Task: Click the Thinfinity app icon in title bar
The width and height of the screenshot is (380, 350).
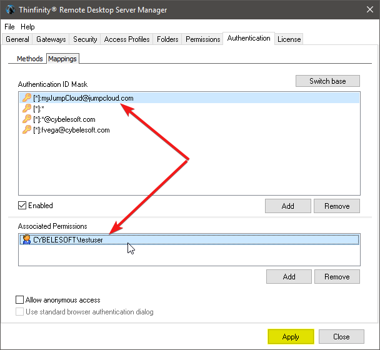Action: pyautogui.click(x=9, y=10)
